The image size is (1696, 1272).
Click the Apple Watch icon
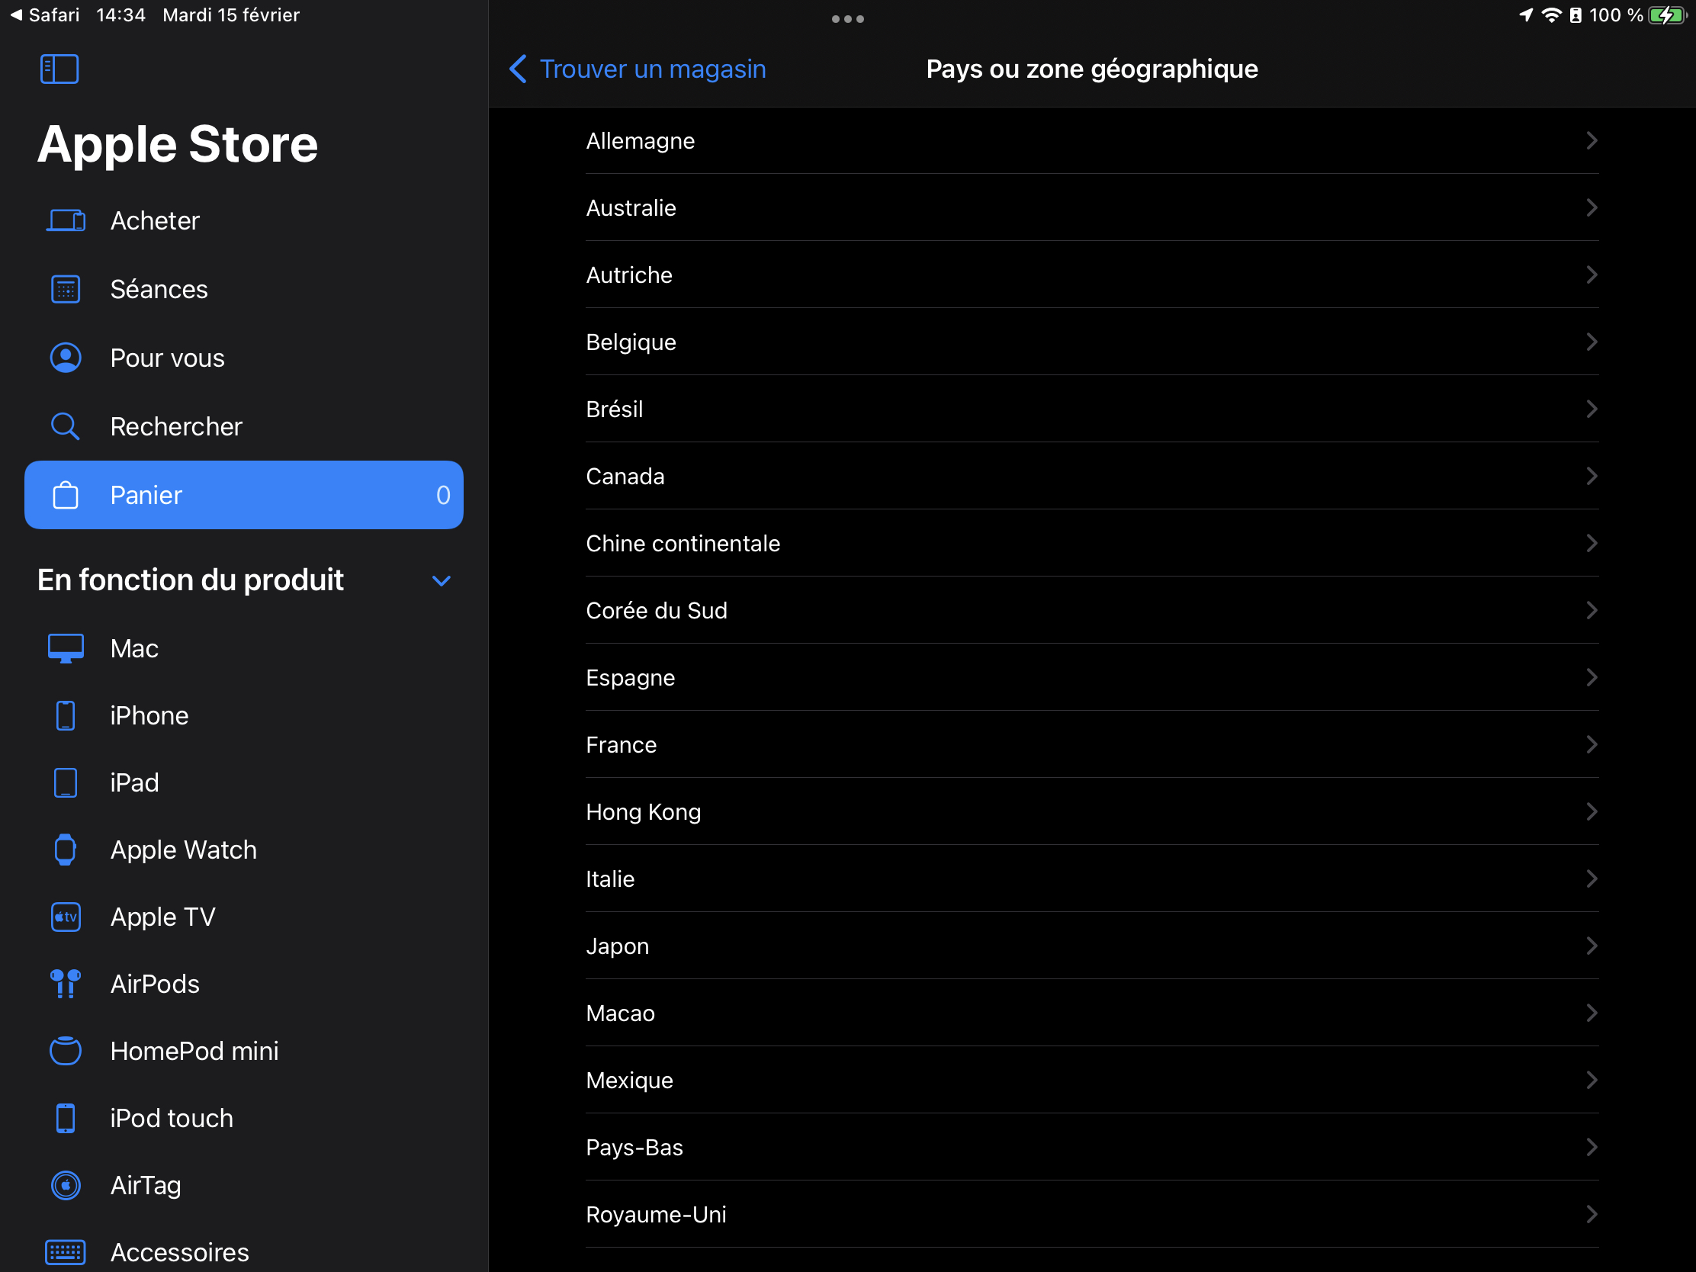(x=66, y=850)
